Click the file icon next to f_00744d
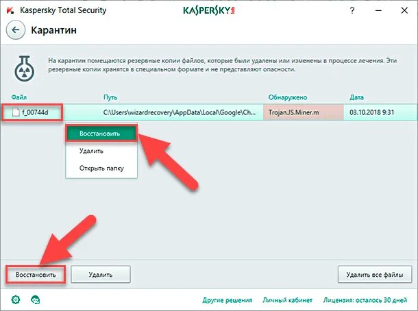Image resolution: width=418 pixels, height=311 pixels. point(16,112)
